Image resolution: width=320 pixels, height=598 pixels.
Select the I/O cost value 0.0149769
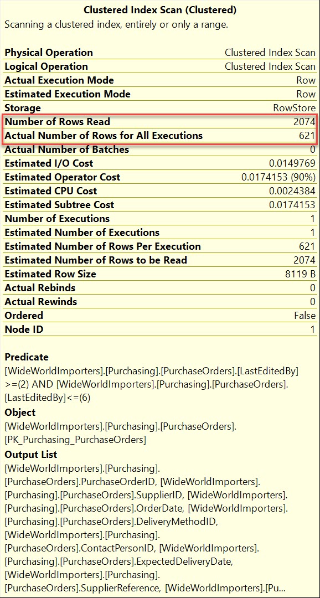292,163
